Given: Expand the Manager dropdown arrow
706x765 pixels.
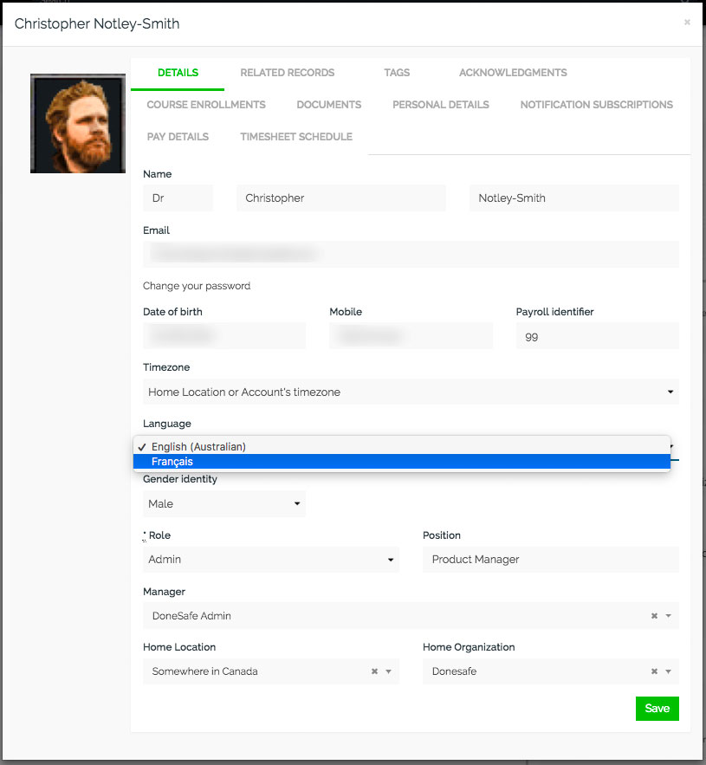Looking at the screenshot, I should point(668,616).
